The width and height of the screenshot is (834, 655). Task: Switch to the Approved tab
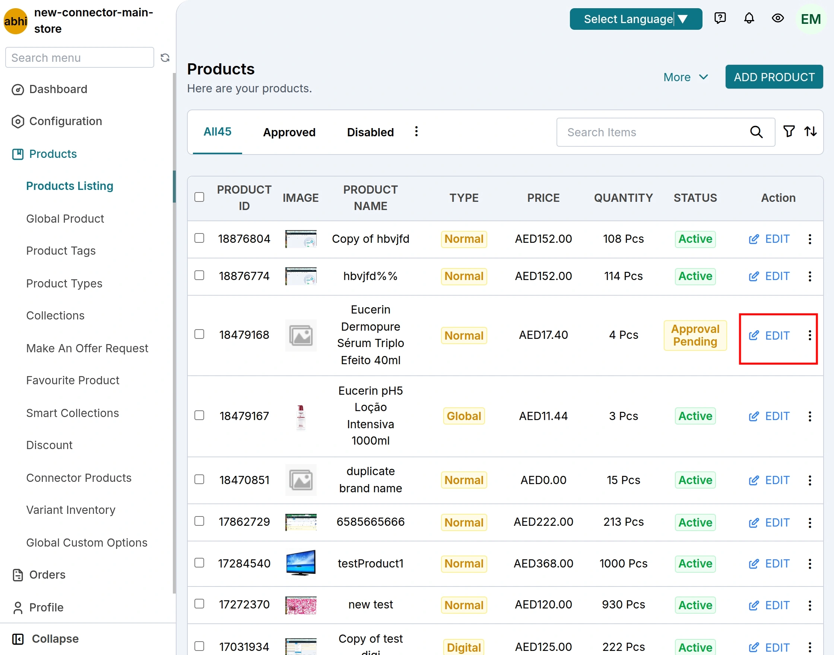pyautogui.click(x=289, y=132)
